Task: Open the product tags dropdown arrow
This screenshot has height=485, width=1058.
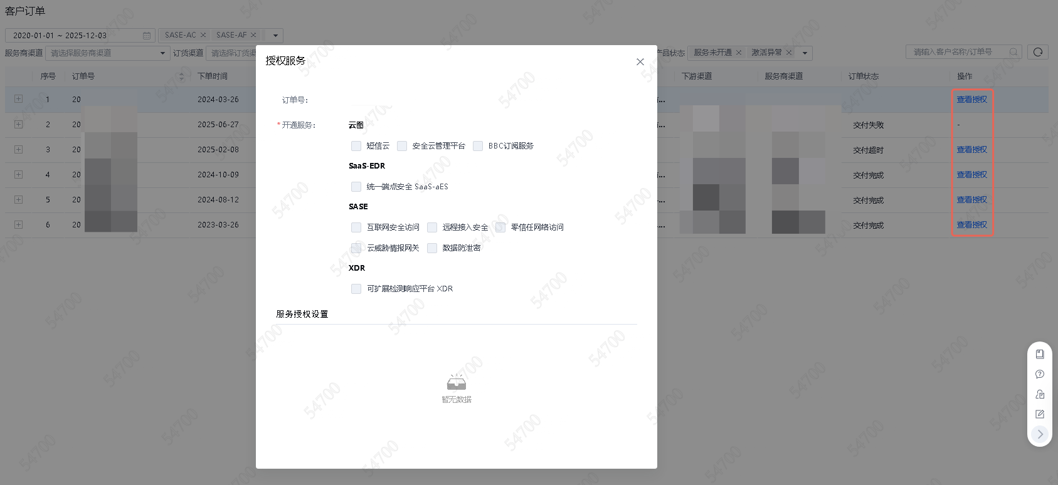Action: pyautogui.click(x=275, y=36)
